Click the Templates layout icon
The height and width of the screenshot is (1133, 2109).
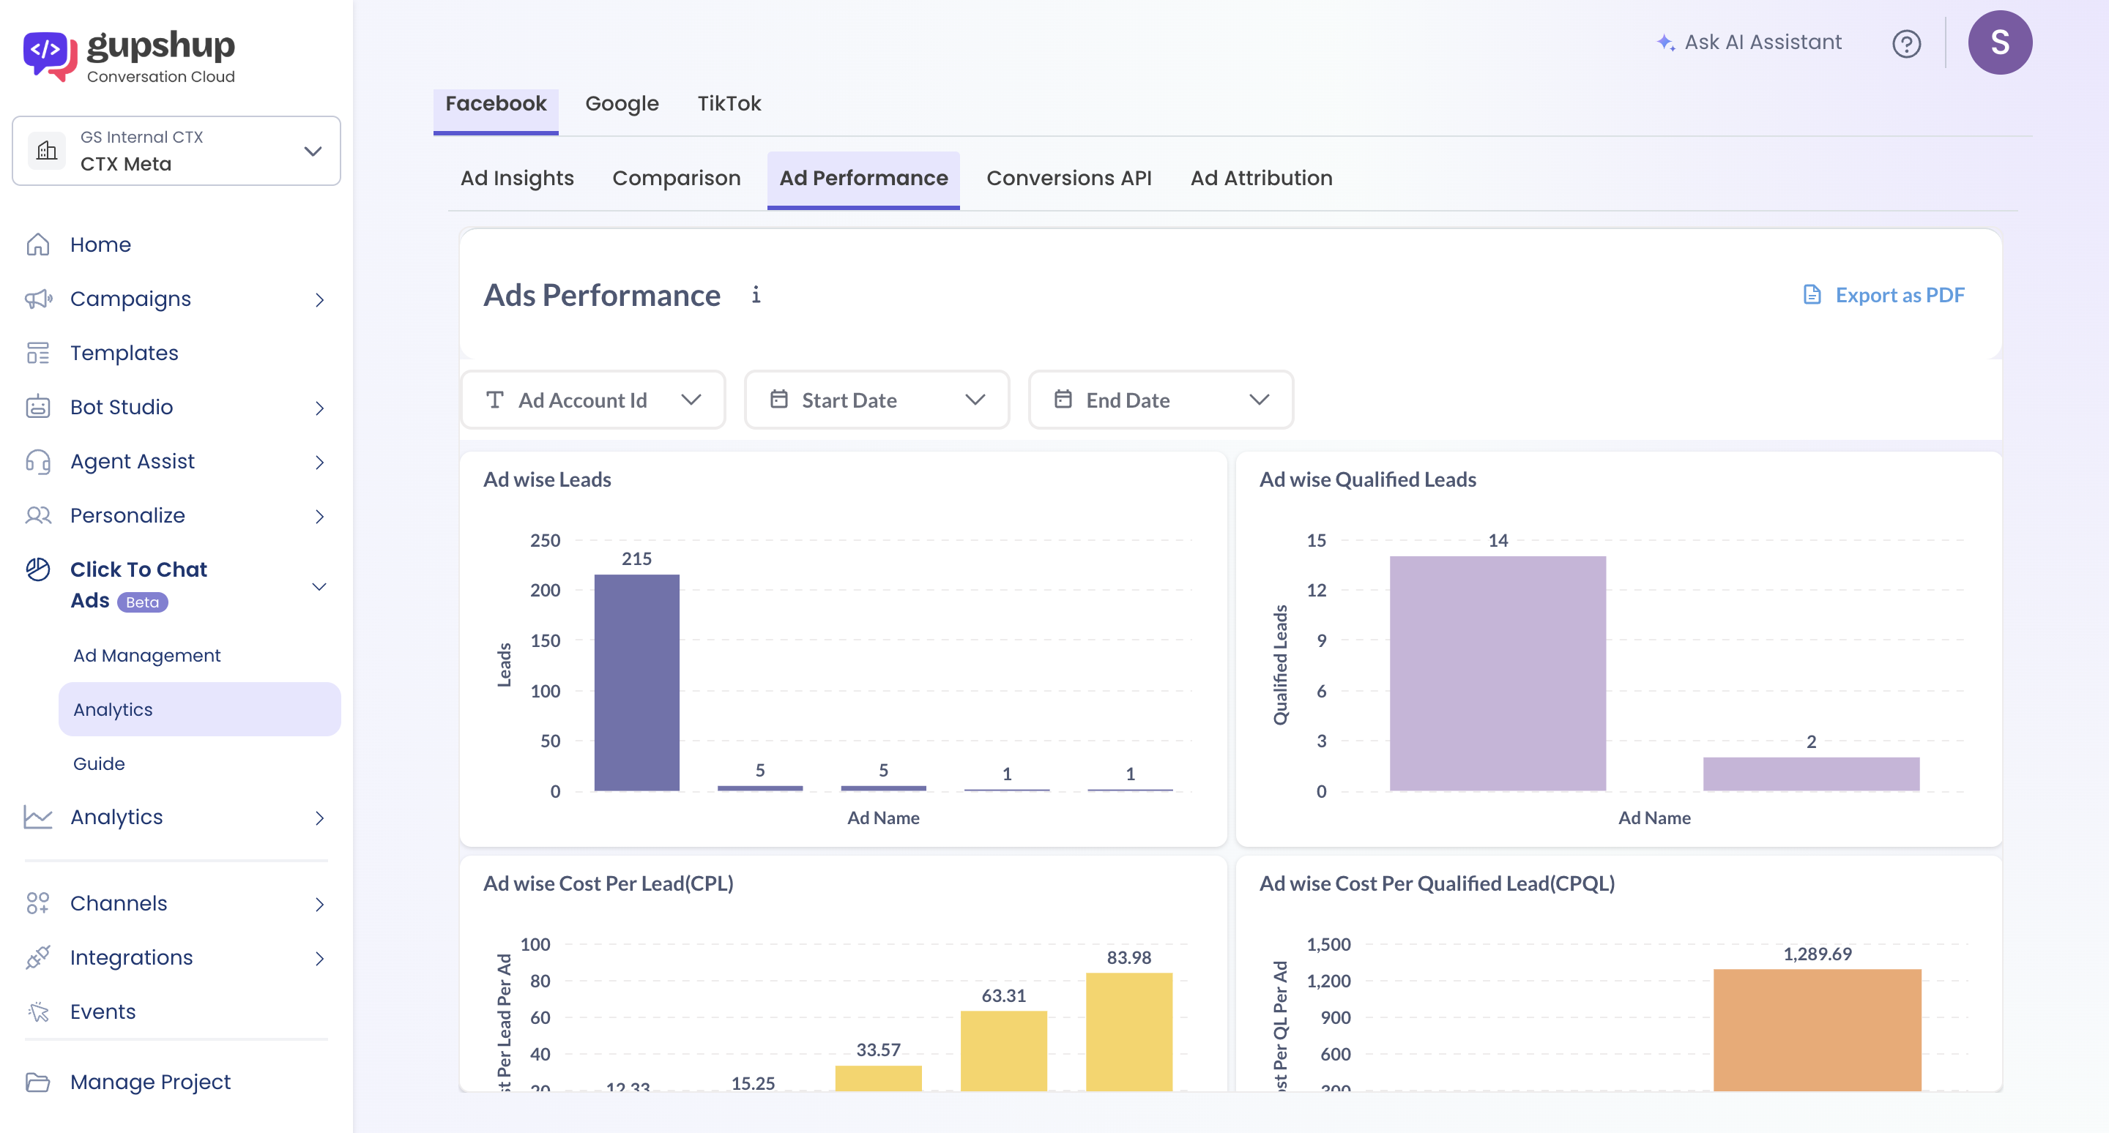click(37, 353)
